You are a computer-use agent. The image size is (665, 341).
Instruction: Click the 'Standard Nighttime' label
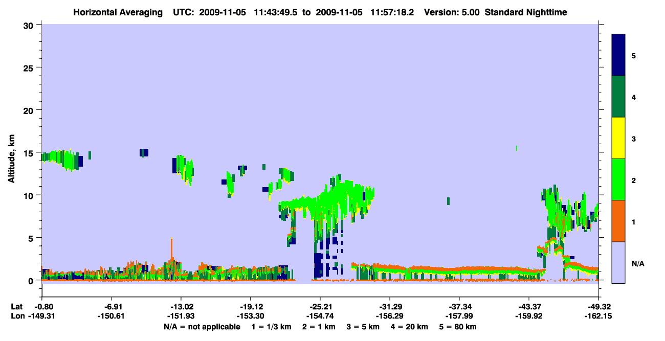(526, 12)
